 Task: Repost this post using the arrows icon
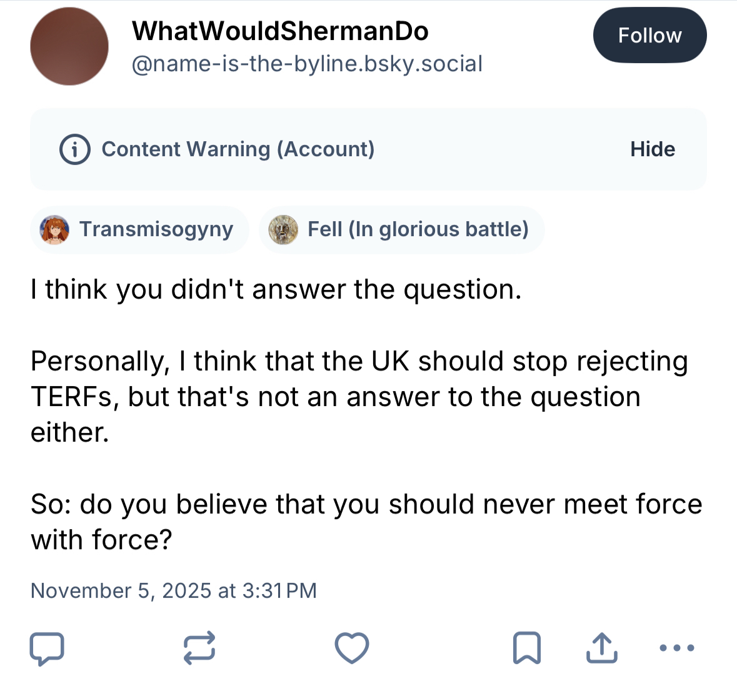pos(199,648)
